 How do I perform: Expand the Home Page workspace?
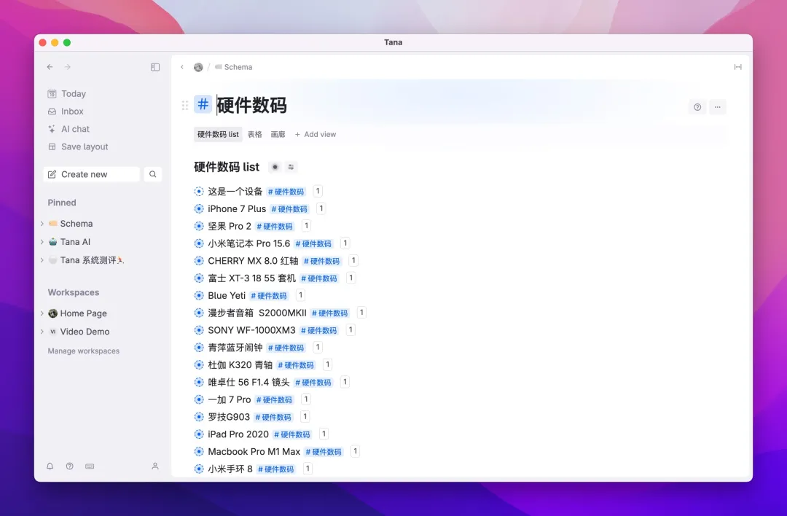pos(42,313)
